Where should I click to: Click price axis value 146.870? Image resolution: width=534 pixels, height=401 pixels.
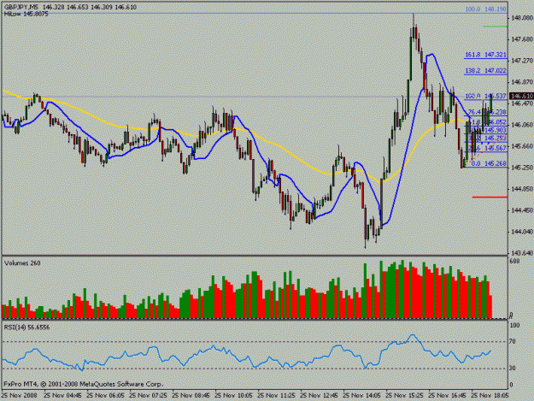tap(522, 82)
